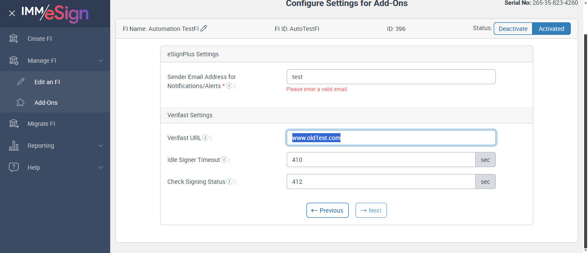
Task: Click the Sender Email Address info icon
Action: pos(229,86)
